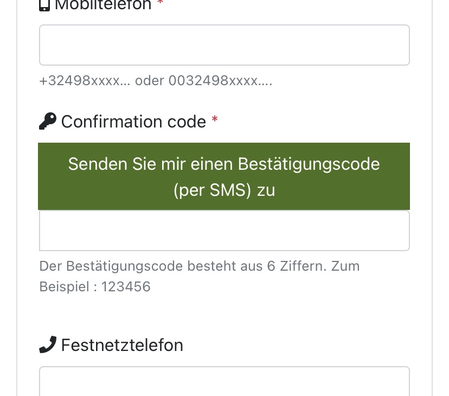The image size is (449, 396).
Task: Click the red asterisk after Confirmation code
Action: click(215, 120)
